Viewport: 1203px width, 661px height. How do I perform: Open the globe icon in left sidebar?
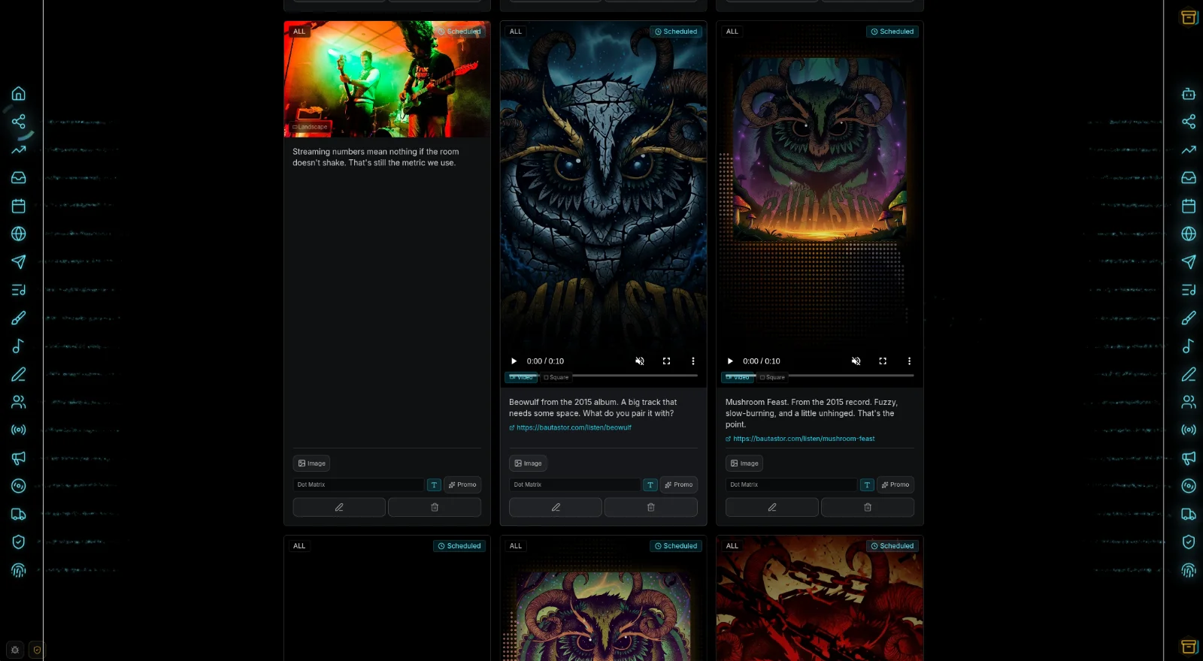(19, 234)
